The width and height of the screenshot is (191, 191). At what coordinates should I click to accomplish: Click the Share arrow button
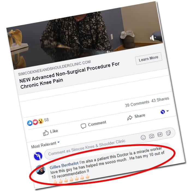coord(136,117)
